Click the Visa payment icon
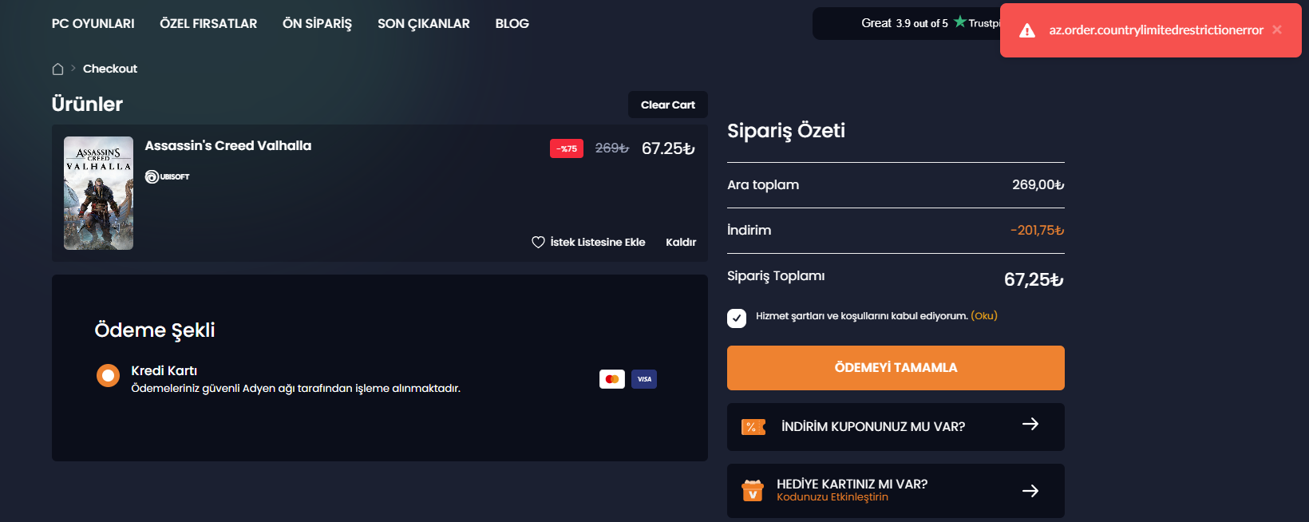The height and width of the screenshot is (522, 1309). [644, 379]
